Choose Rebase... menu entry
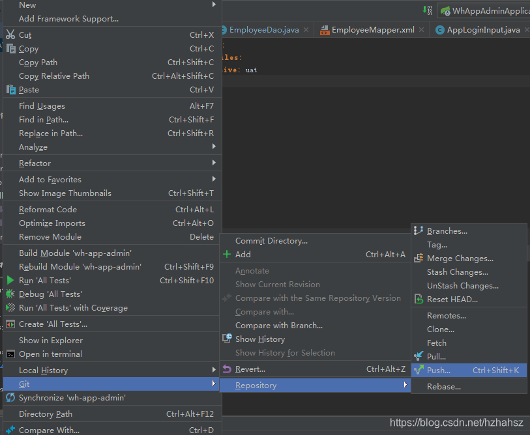The width and height of the screenshot is (530, 435). pos(469,387)
